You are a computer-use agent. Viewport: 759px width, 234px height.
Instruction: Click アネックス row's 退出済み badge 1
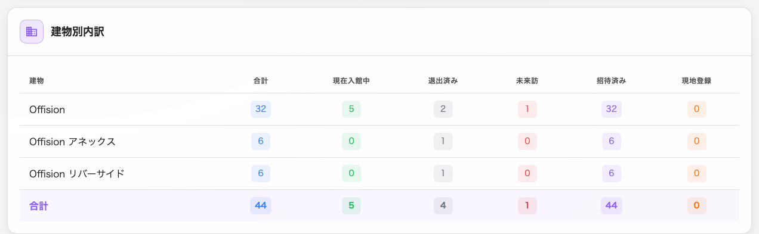point(443,141)
